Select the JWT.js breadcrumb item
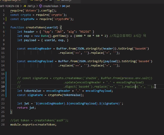Screen dimensions: 164x135 coord(31,6)
